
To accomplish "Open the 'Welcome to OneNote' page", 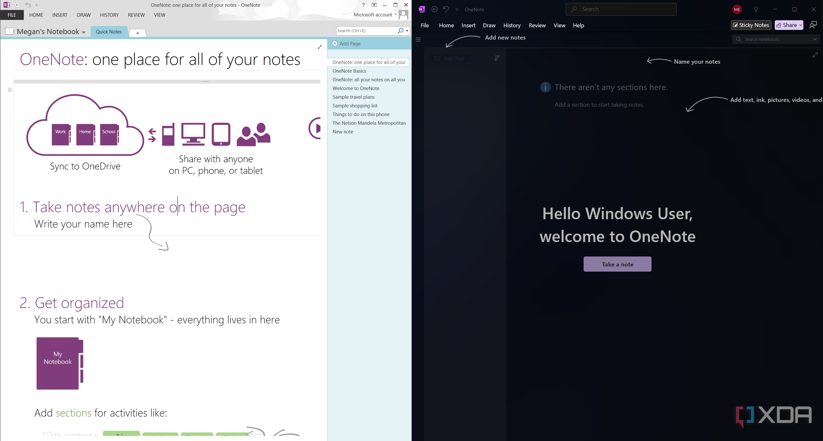I will click(356, 88).
